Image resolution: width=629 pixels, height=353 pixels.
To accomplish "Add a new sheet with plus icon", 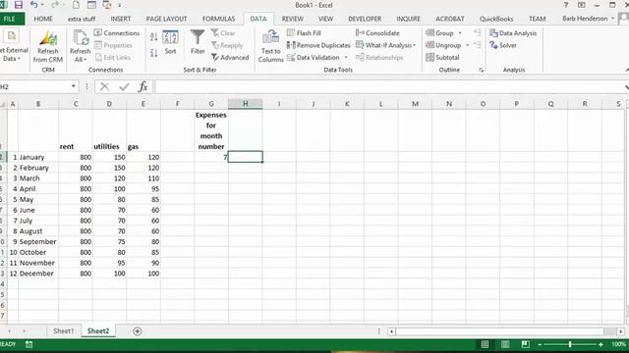I will tap(138, 331).
